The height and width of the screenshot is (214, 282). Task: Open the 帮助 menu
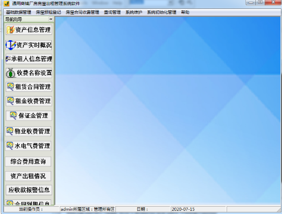coord(185,12)
